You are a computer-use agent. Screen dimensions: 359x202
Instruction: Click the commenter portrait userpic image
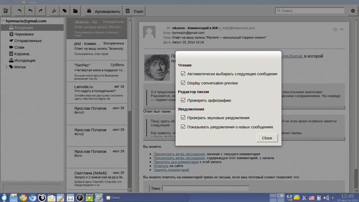157,67
